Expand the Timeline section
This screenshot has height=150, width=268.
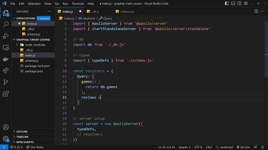click(x=14, y=137)
